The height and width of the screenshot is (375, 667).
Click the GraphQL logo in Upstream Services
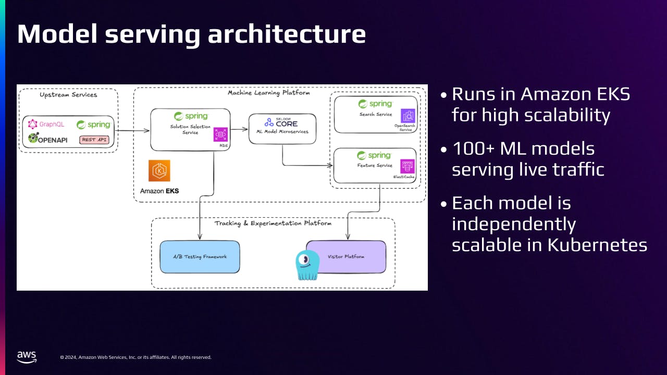(x=46, y=124)
